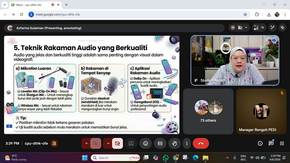Open the tab search dropdown in Chrome

click(x=5, y=5)
